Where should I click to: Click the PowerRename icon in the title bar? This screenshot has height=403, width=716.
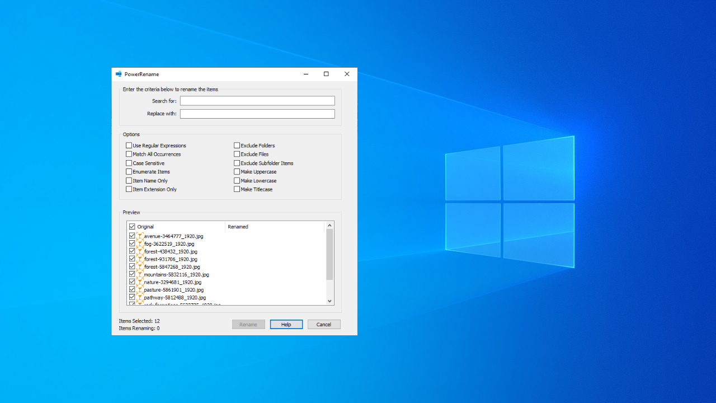119,74
